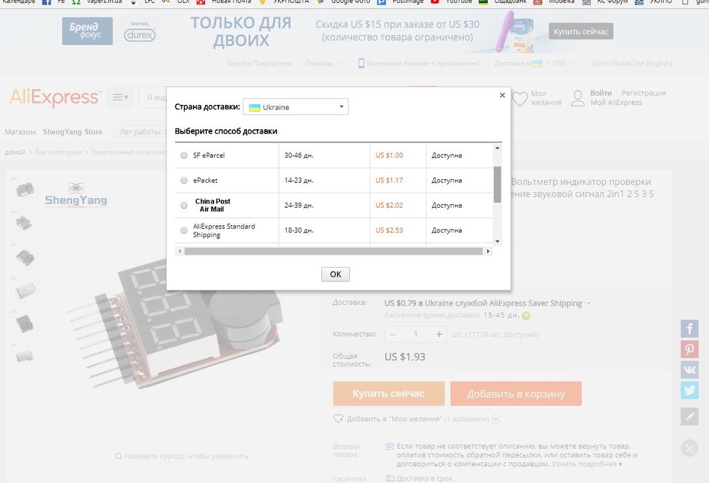Open the Ukraine country dropdown
The height and width of the screenshot is (483, 709).
click(x=296, y=107)
